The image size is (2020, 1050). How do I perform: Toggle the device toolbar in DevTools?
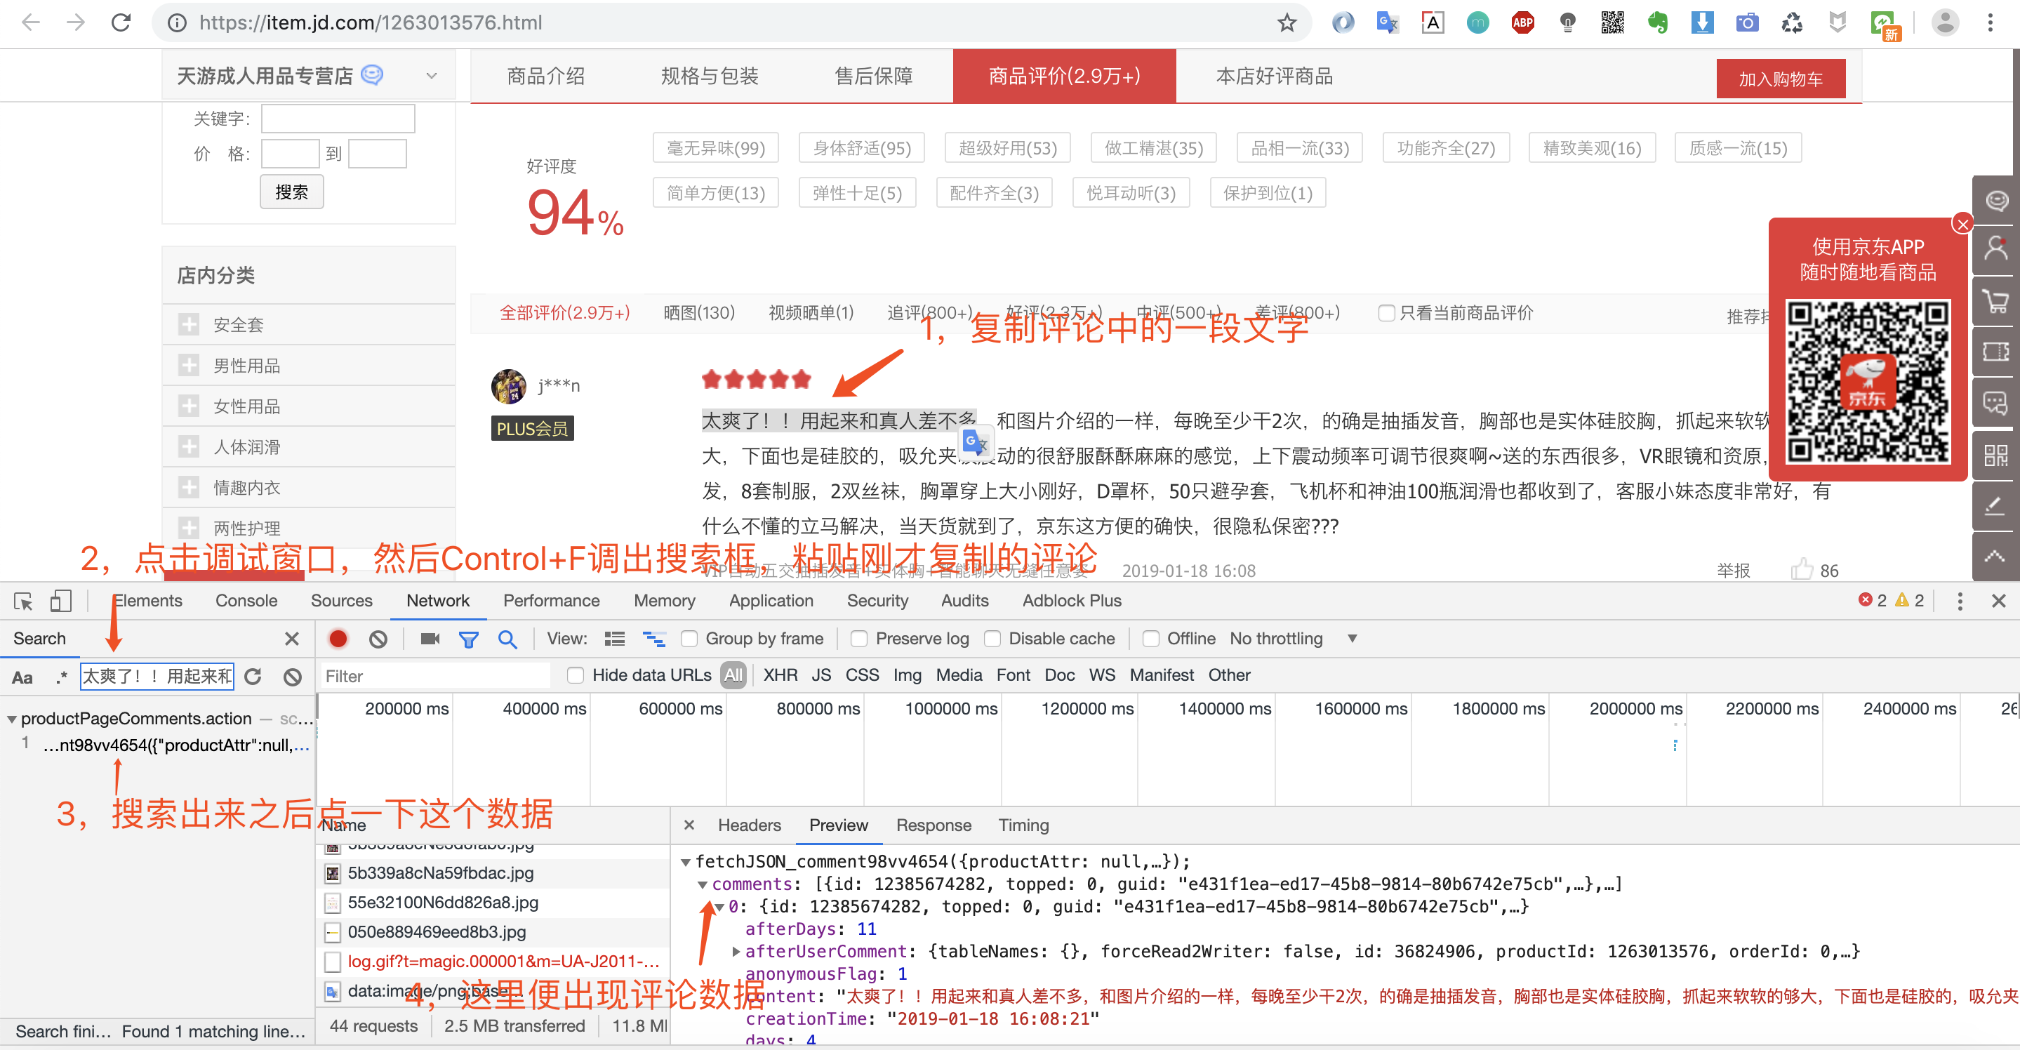pos(62,601)
